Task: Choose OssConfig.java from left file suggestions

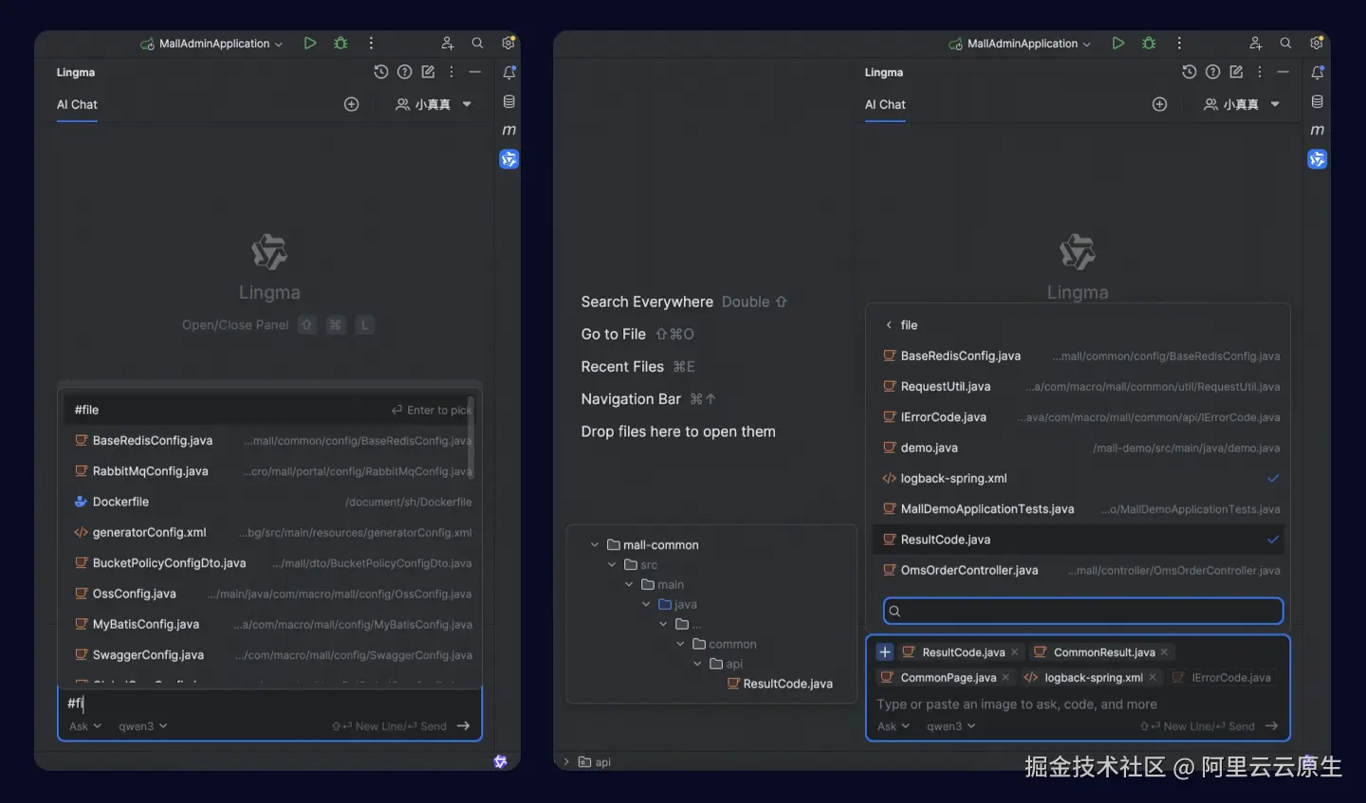Action: click(x=269, y=593)
